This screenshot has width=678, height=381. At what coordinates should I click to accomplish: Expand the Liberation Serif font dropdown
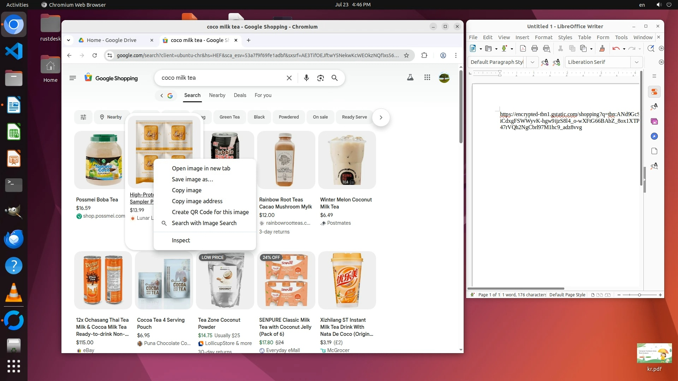pos(636,62)
